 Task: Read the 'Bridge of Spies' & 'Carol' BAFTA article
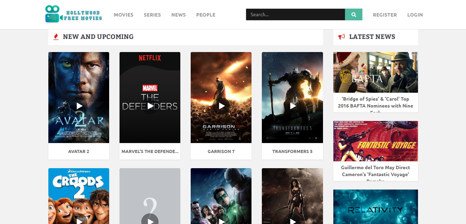click(375, 105)
